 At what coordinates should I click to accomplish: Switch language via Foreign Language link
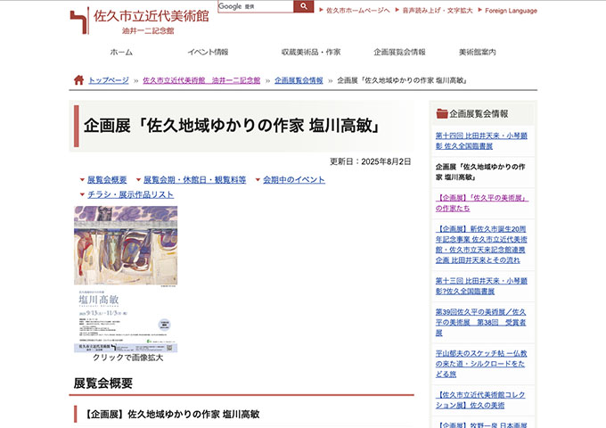point(509,11)
